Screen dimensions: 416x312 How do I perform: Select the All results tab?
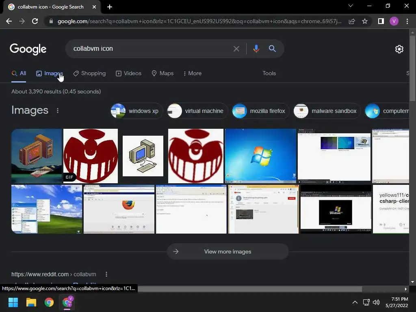(19, 73)
